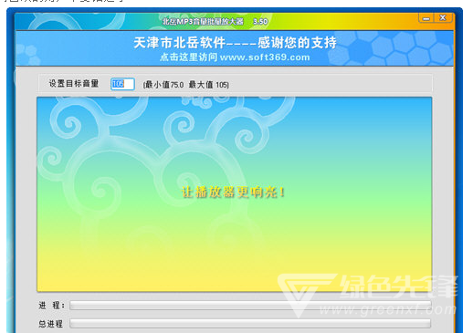
Task: Click the 总进程 label text
Action: click(50, 324)
